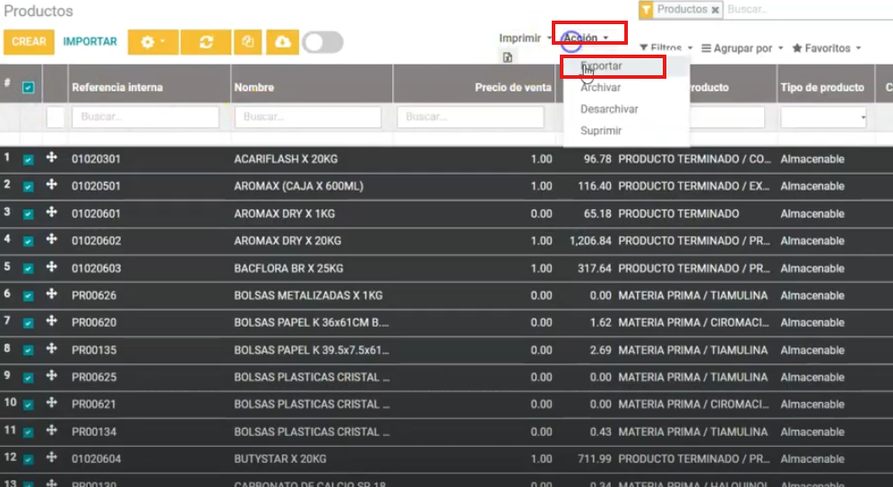Open the gear settings dropdown button

pos(153,42)
